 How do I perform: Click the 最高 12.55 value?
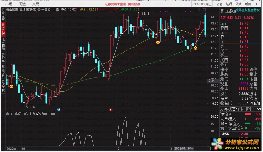coord(244,75)
